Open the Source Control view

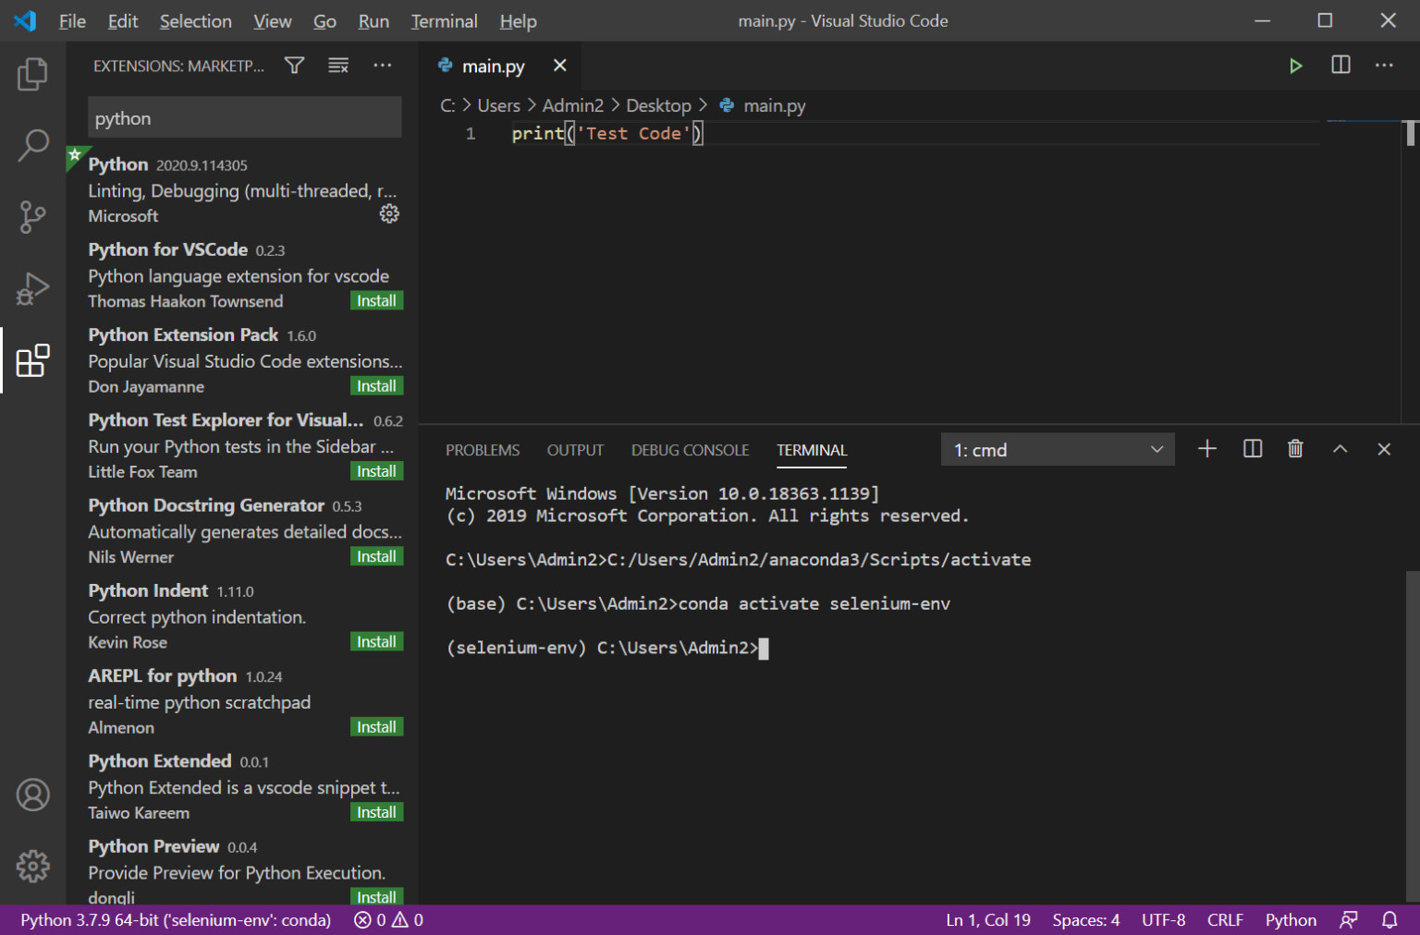click(x=32, y=217)
